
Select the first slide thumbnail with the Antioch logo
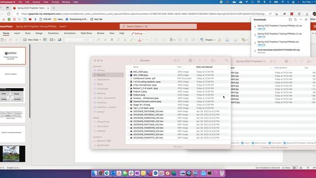click(13, 56)
